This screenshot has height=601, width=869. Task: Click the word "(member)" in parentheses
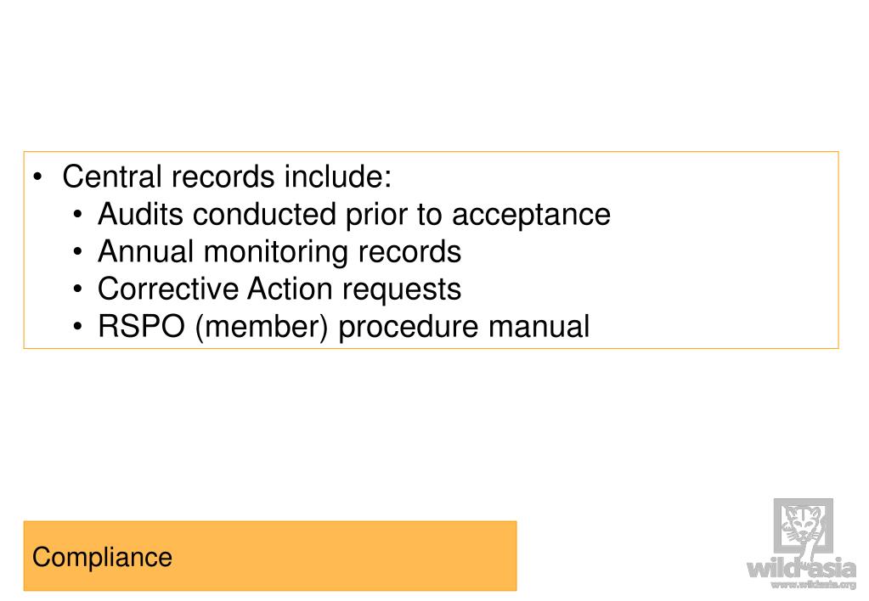pos(262,328)
